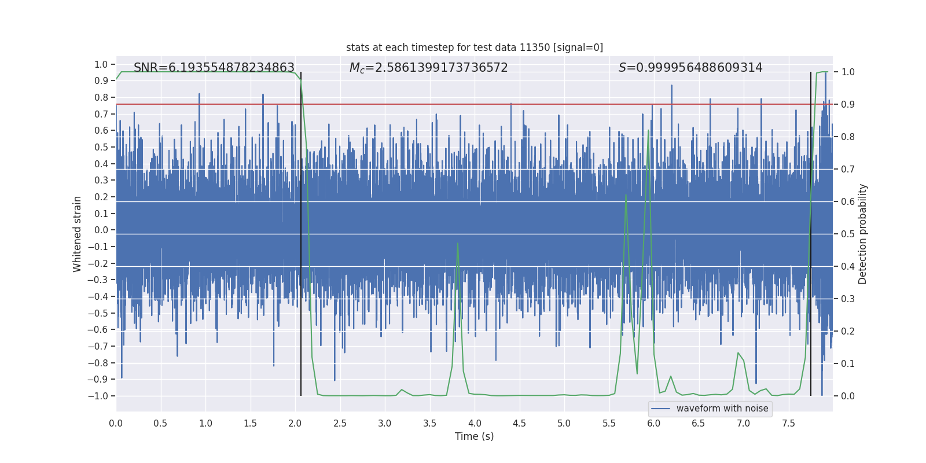Viewport: 926px width, 463px height.
Task: Click the 'waveform with noise' legend text
Action: pos(722,409)
